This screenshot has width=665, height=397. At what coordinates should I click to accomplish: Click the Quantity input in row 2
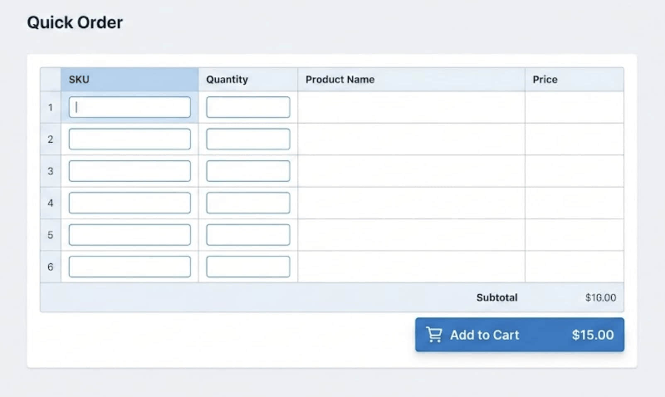[248, 139]
